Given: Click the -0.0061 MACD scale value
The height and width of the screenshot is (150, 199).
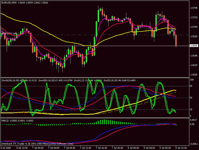Looking at the screenshot, I should [x=194, y=144].
